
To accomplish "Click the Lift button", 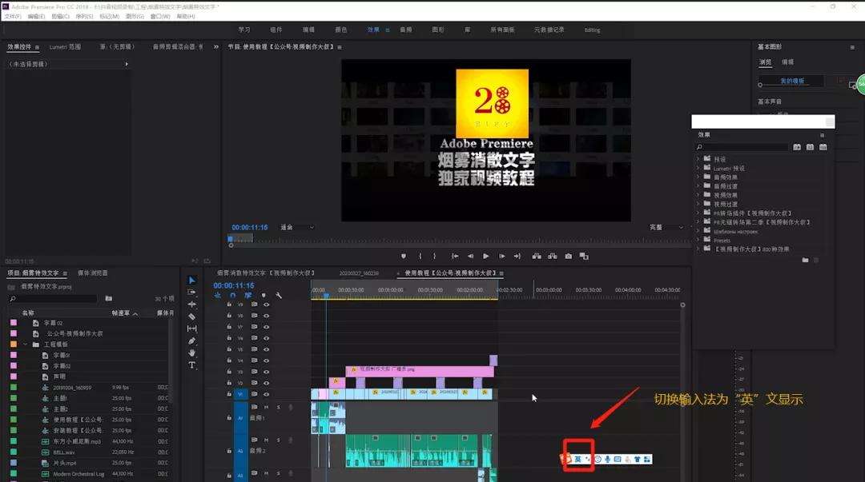I will coord(537,256).
